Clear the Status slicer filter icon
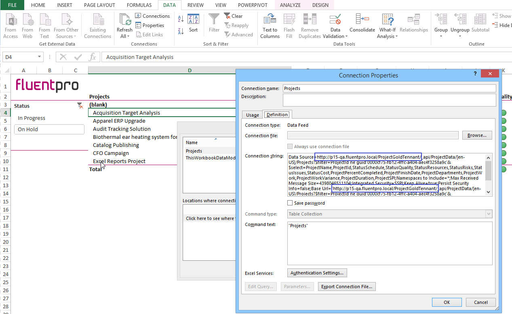Viewport: 512px width, 314px height. [80, 105]
